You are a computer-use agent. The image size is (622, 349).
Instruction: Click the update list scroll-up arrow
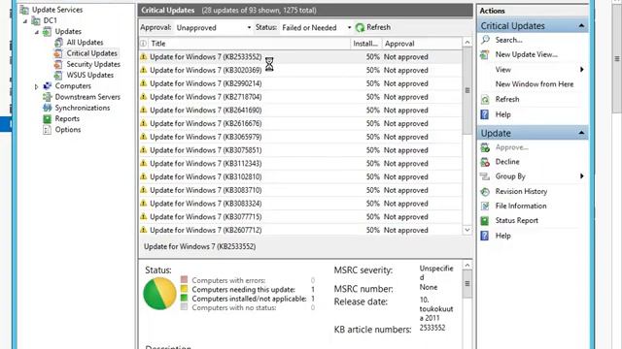(x=467, y=42)
